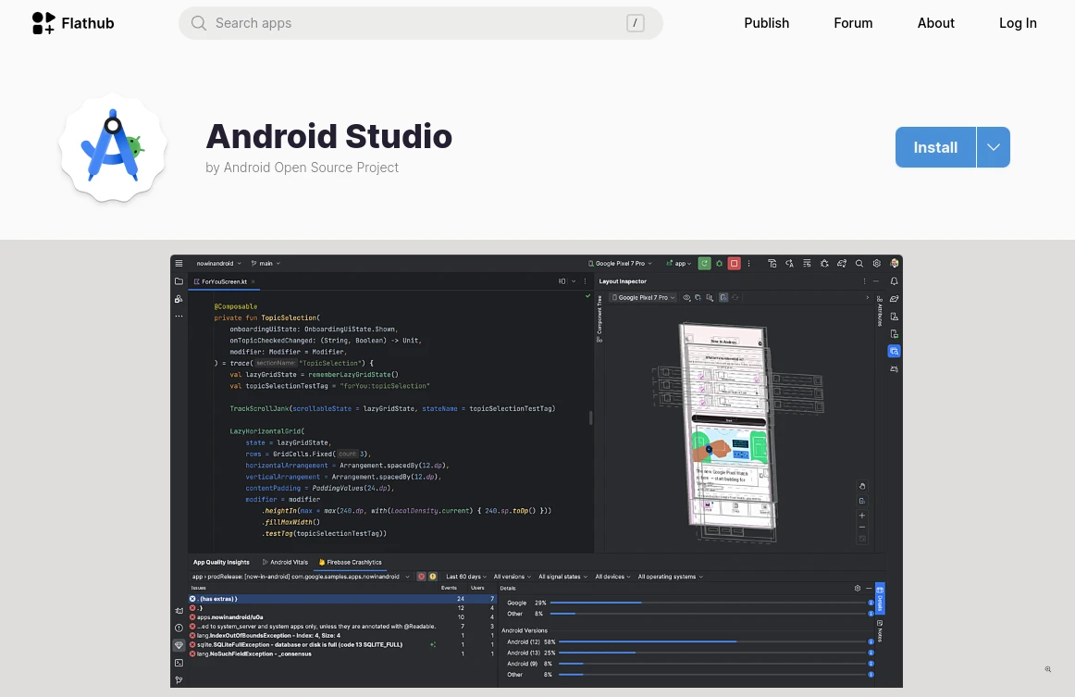This screenshot has width=1075, height=697.
Task: Click the Log In link
Action: point(1018,23)
